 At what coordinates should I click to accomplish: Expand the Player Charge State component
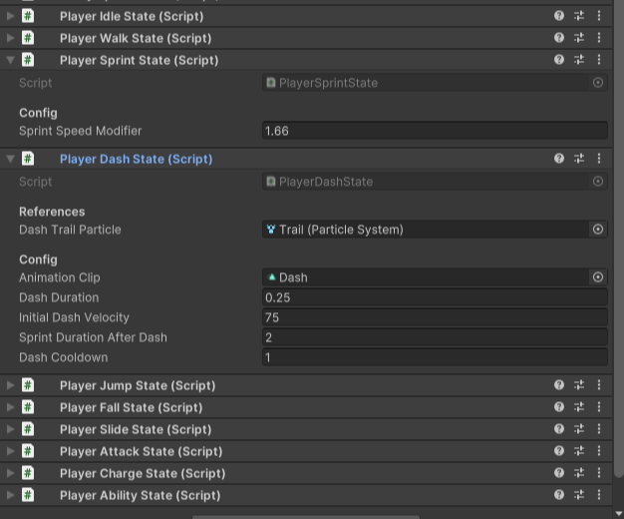[10, 473]
